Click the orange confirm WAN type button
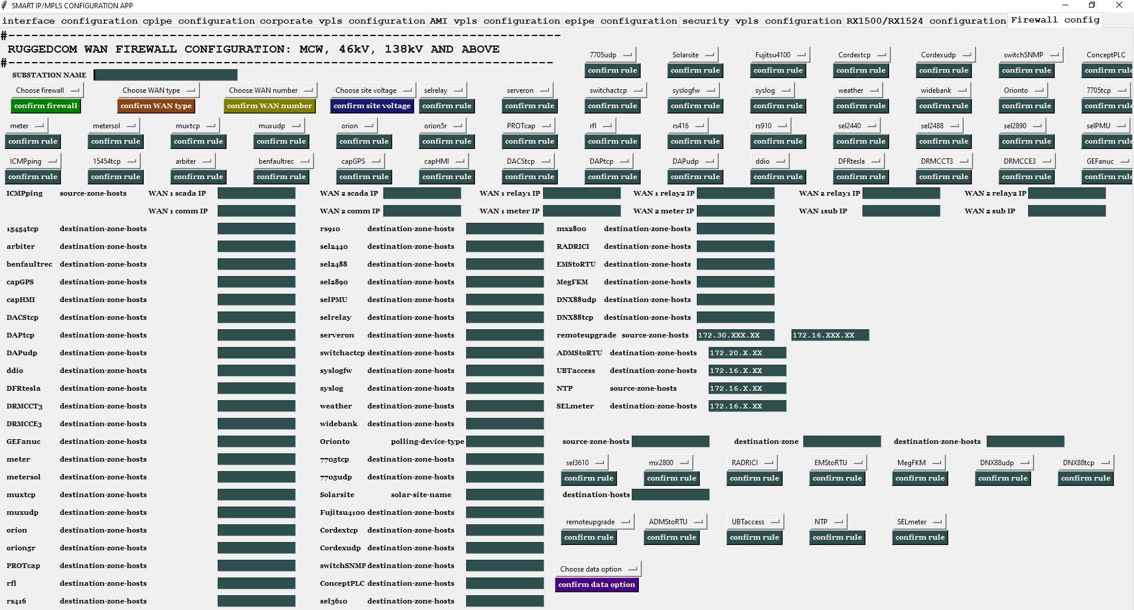 pyautogui.click(x=156, y=106)
